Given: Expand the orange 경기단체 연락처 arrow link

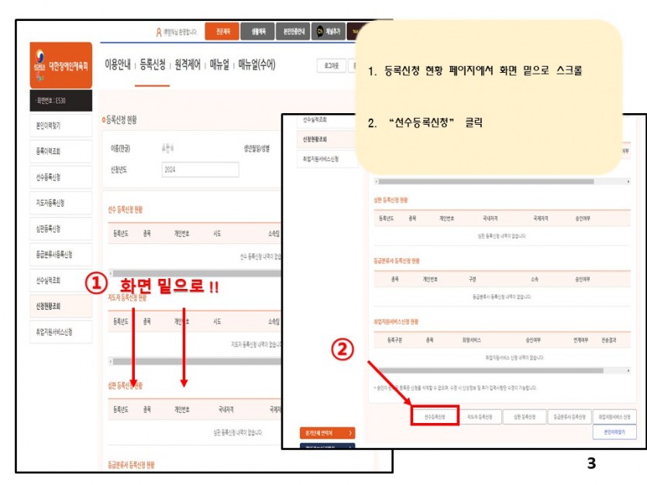Looking at the screenshot, I should point(326,432).
